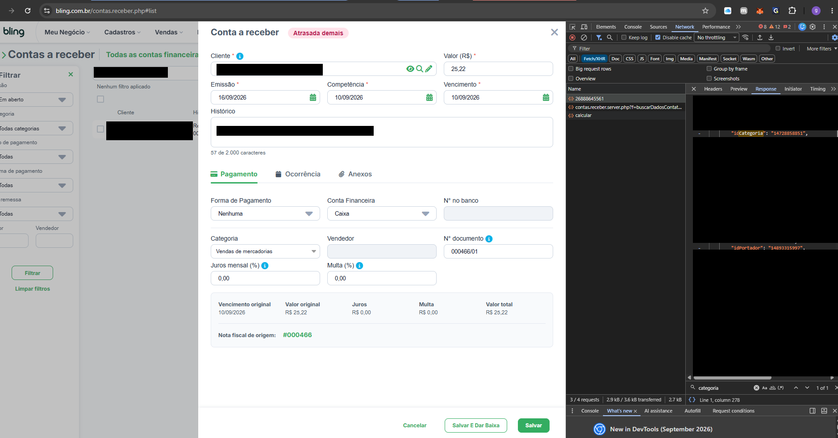Click the search magnifier in Cliente field
Viewport: 838px width, 438px height.
[x=419, y=69]
